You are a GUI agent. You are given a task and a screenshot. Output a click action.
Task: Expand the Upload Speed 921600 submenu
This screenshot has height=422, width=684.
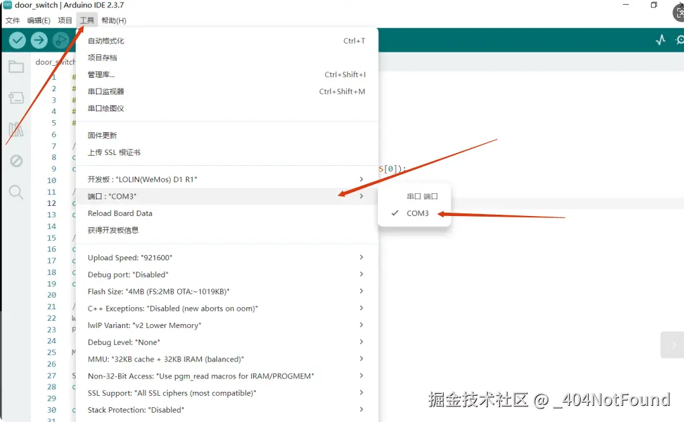click(x=226, y=258)
